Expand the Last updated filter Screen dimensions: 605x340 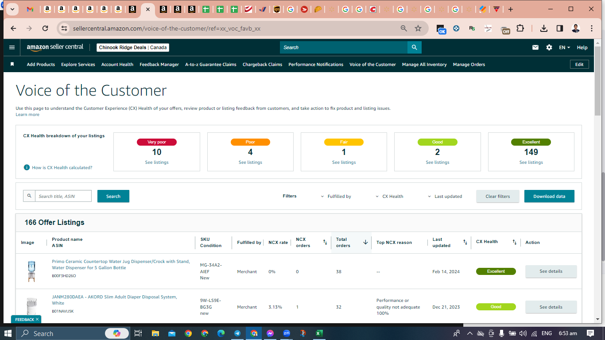pos(445,196)
